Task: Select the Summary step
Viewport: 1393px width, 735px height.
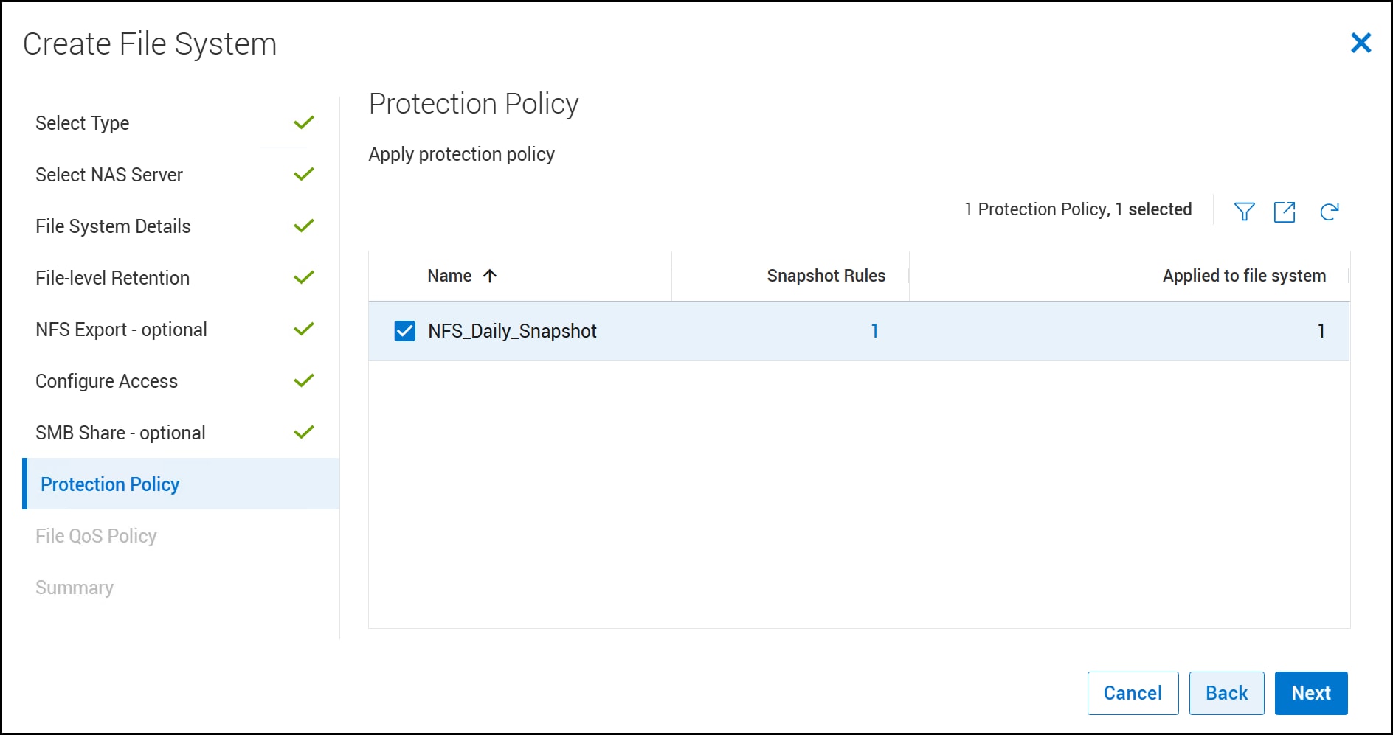Action: 75,588
